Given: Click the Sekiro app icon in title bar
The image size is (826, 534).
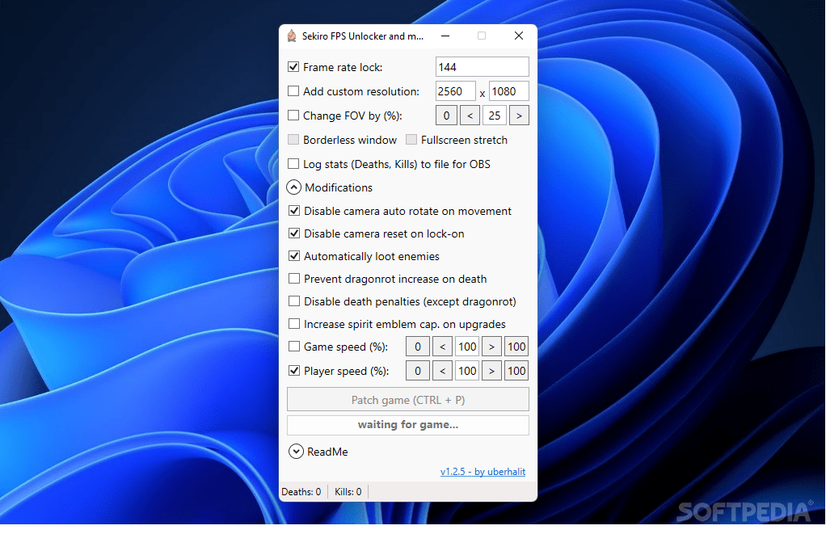Looking at the screenshot, I should [292, 36].
